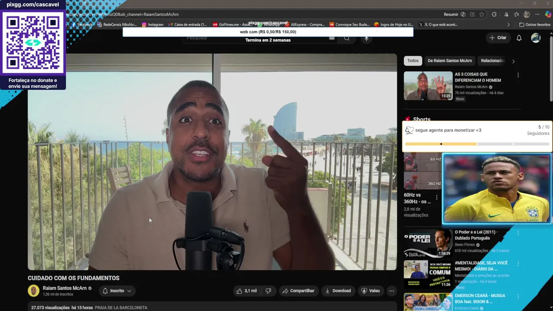Open the AS 3 COISAS QUE DIFERENCIAM O HOMEM title
The height and width of the screenshot is (311, 553).
(478, 77)
